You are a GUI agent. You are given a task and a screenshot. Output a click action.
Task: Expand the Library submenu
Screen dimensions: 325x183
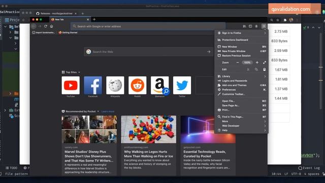[x=242, y=76]
